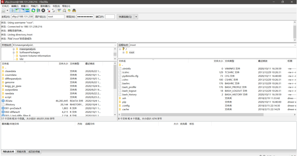Image resolution: width=300 pixels, height=156 pixels.
Task: Click the 端口(P) port input field
Action: tap(110, 17)
